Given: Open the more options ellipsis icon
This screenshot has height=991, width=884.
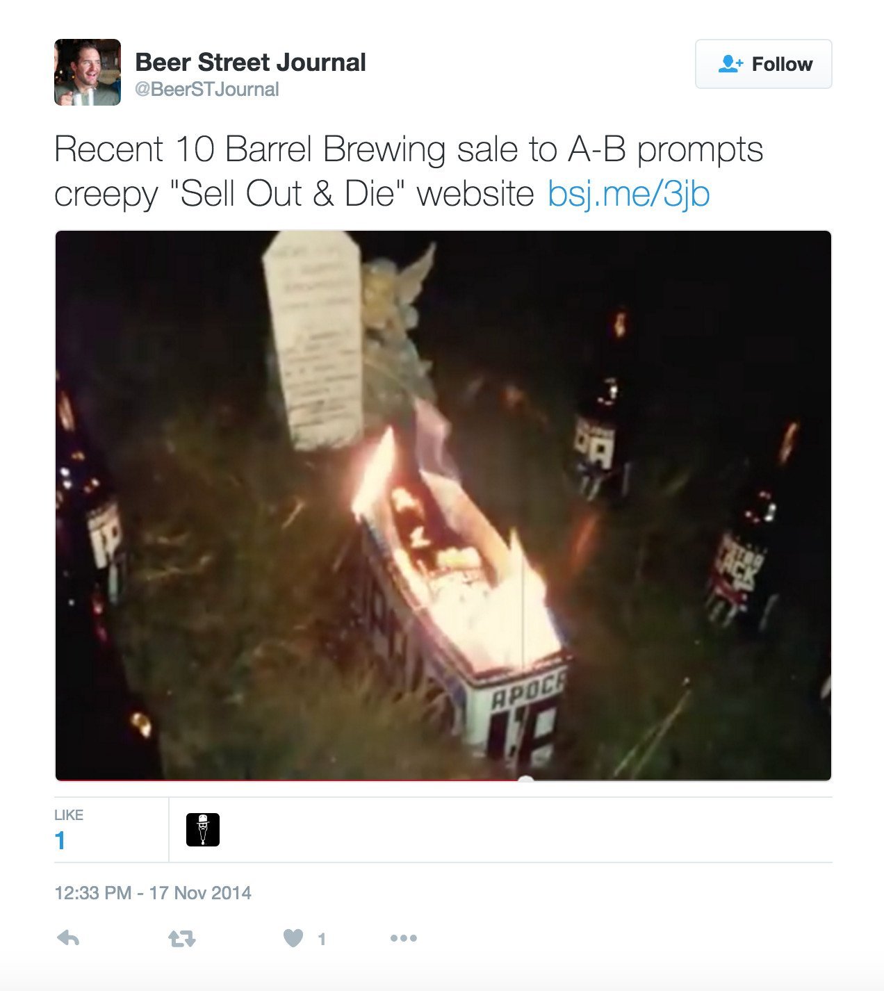Looking at the screenshot, I should pos(404,938).
